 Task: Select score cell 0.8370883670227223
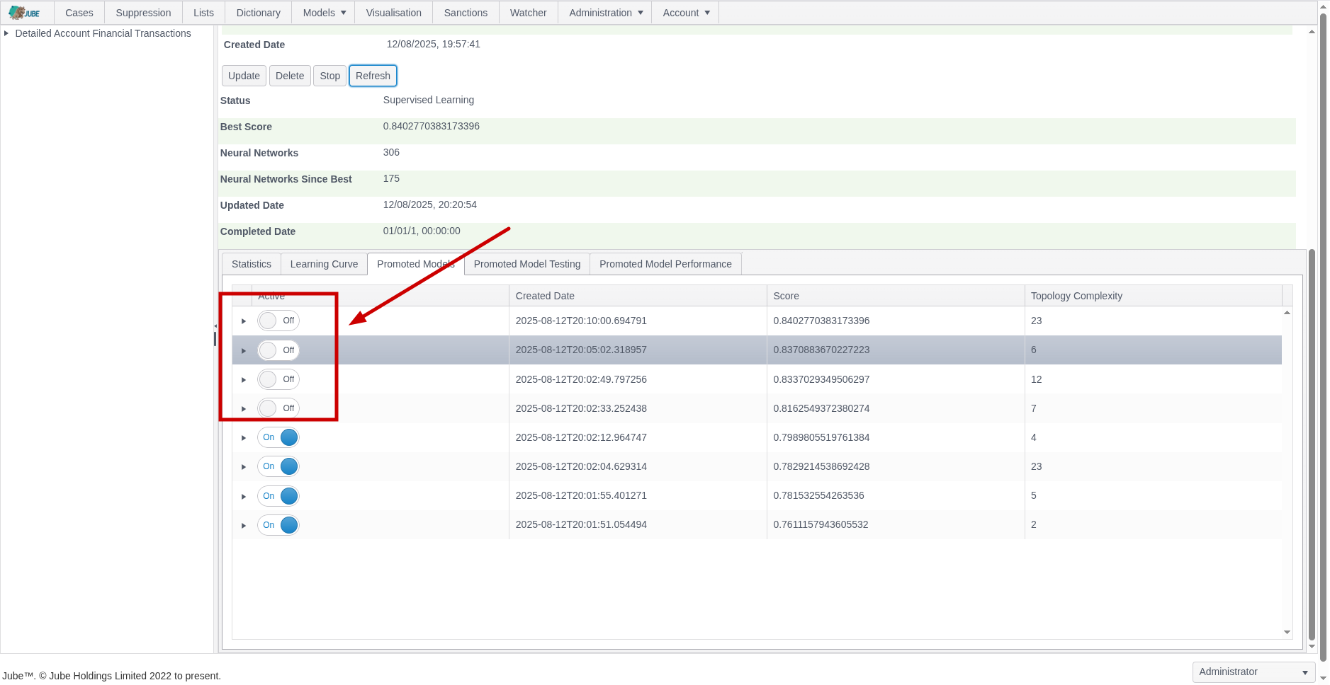tap(896, 350)
